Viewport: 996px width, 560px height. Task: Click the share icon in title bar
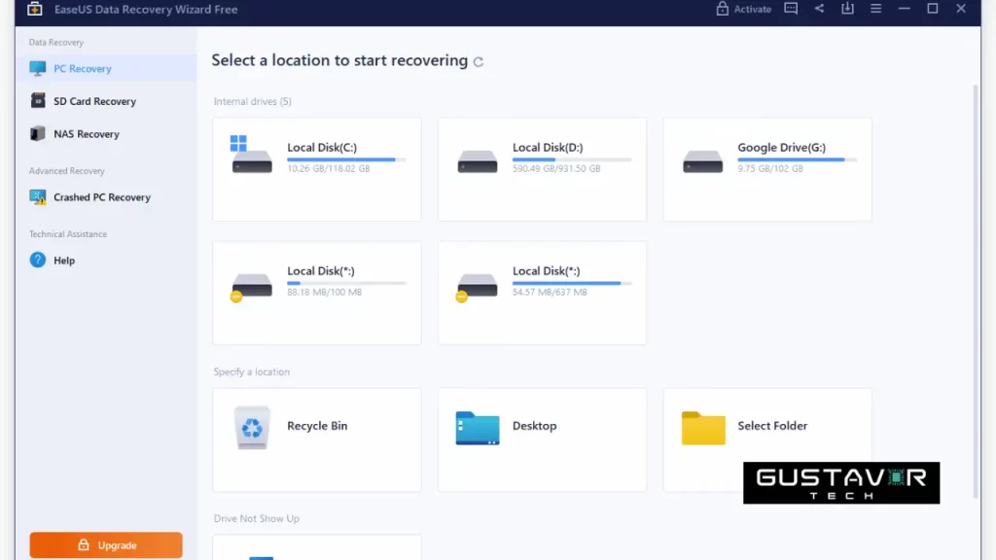tap(819, 9)
